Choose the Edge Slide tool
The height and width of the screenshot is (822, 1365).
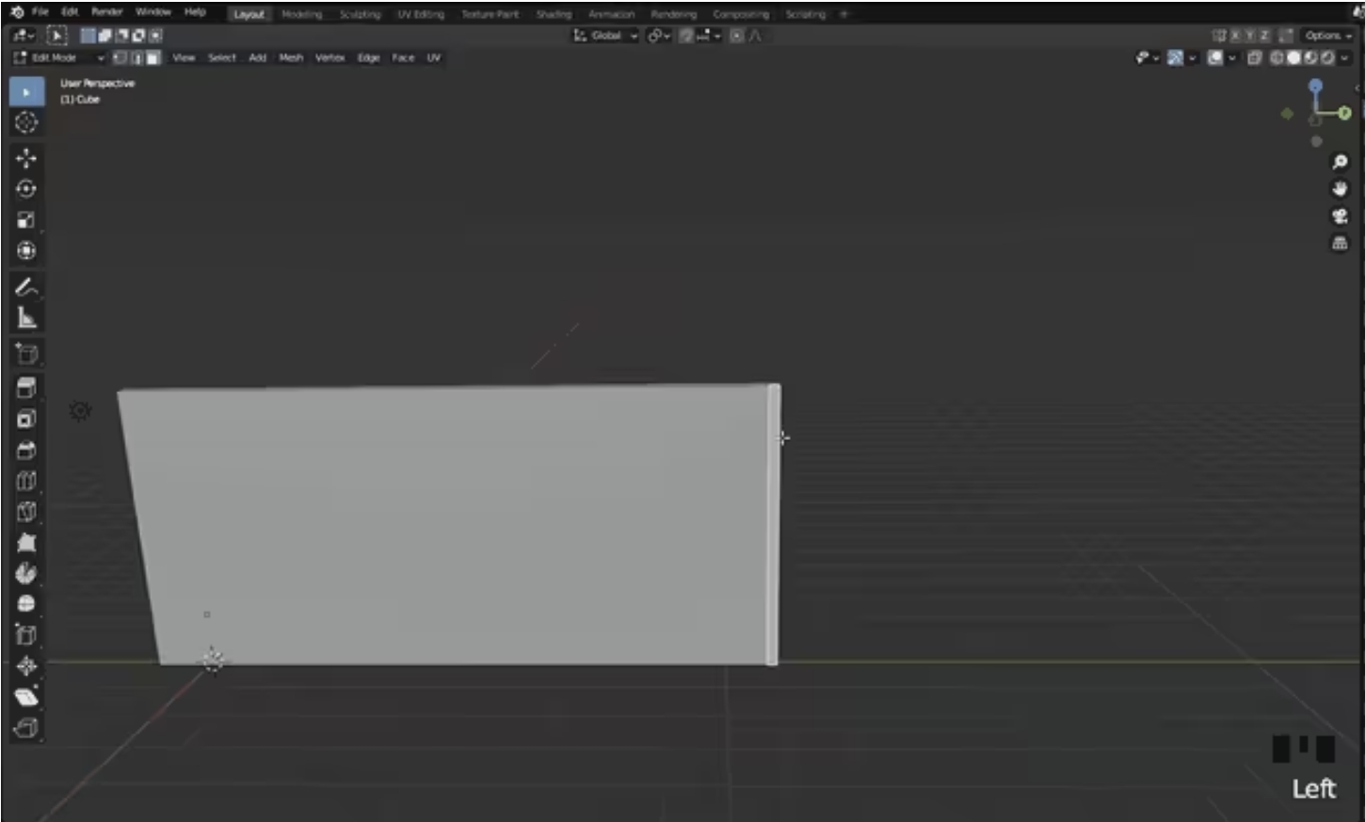tap(26, 635)
